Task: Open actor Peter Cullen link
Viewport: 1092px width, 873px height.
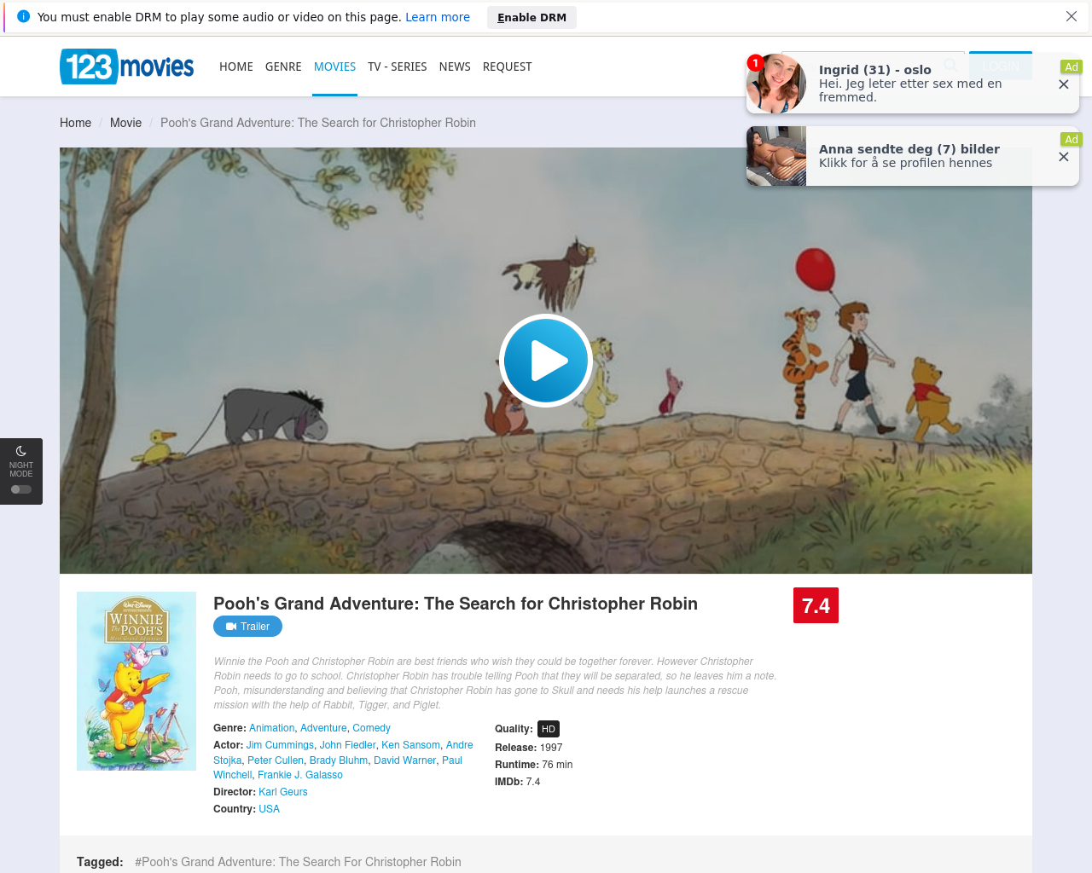Action: tap(276, 760)
